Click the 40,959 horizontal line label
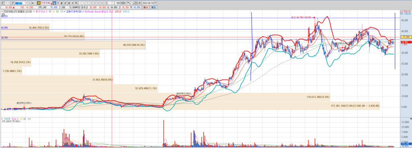The image size is (412, 148). pyautogui.click(x=4, y=28)
